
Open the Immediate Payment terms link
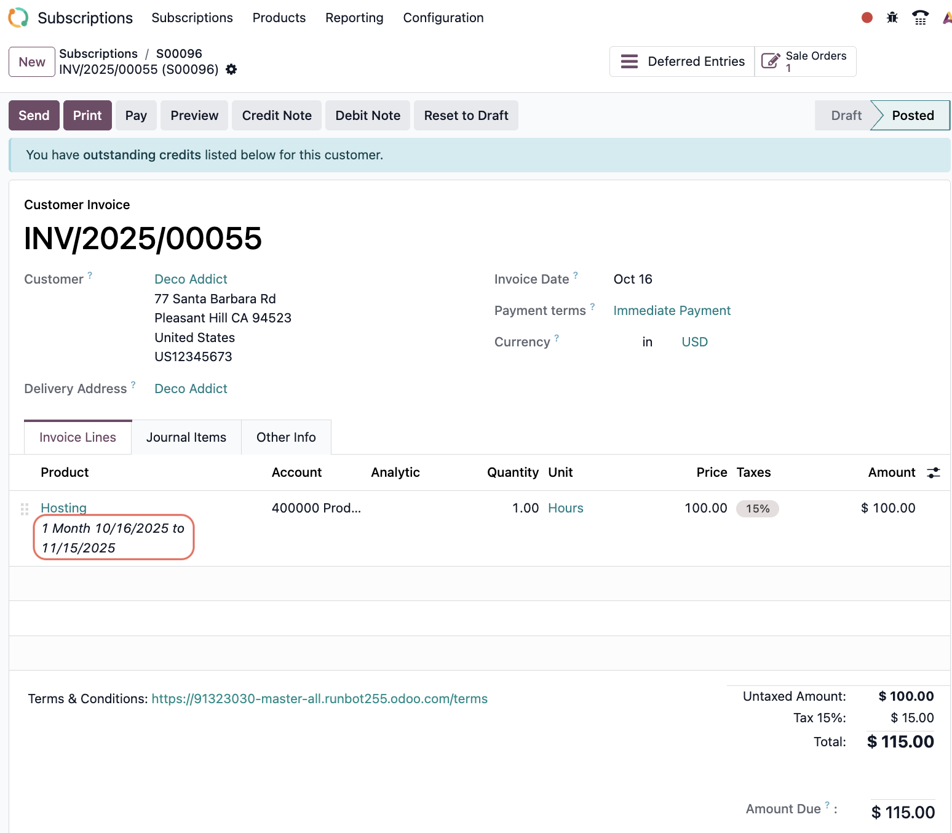pos(672,311)
